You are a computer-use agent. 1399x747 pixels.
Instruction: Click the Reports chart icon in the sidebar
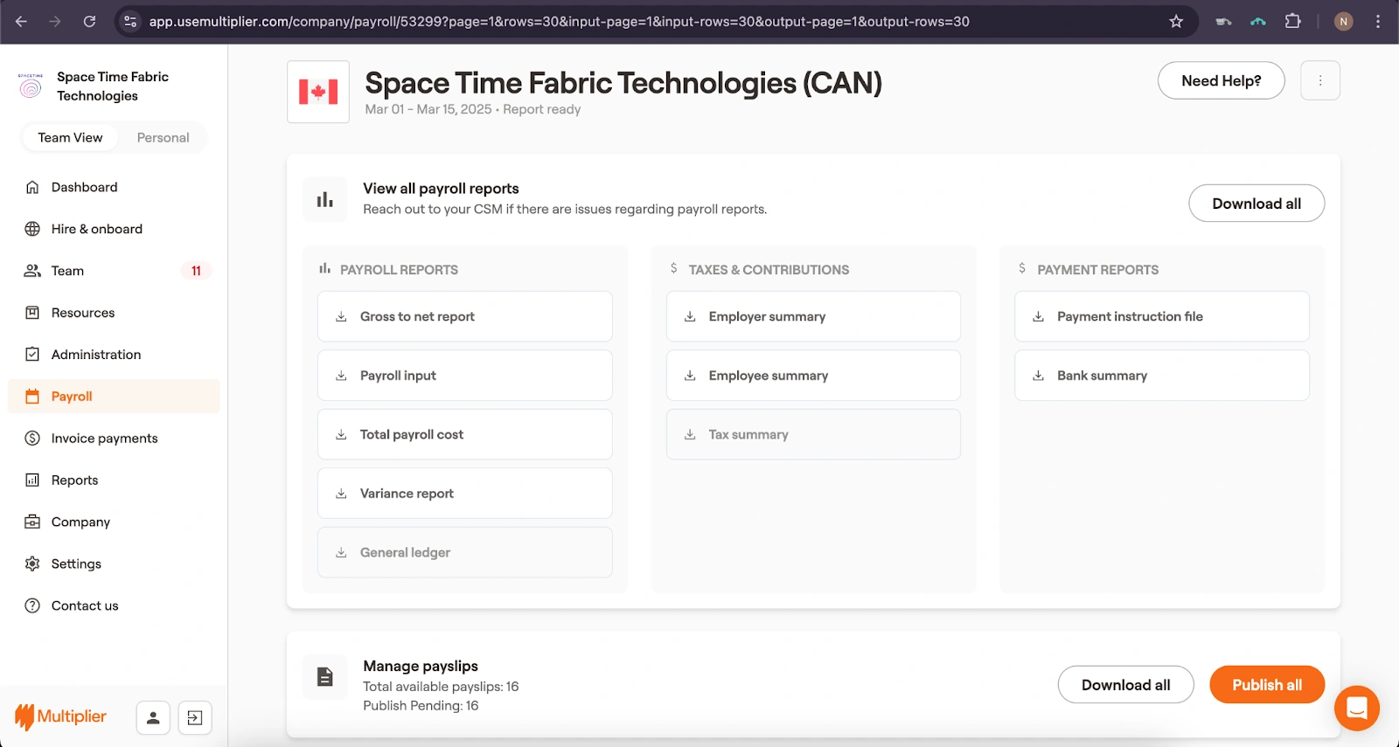point(32,481)
